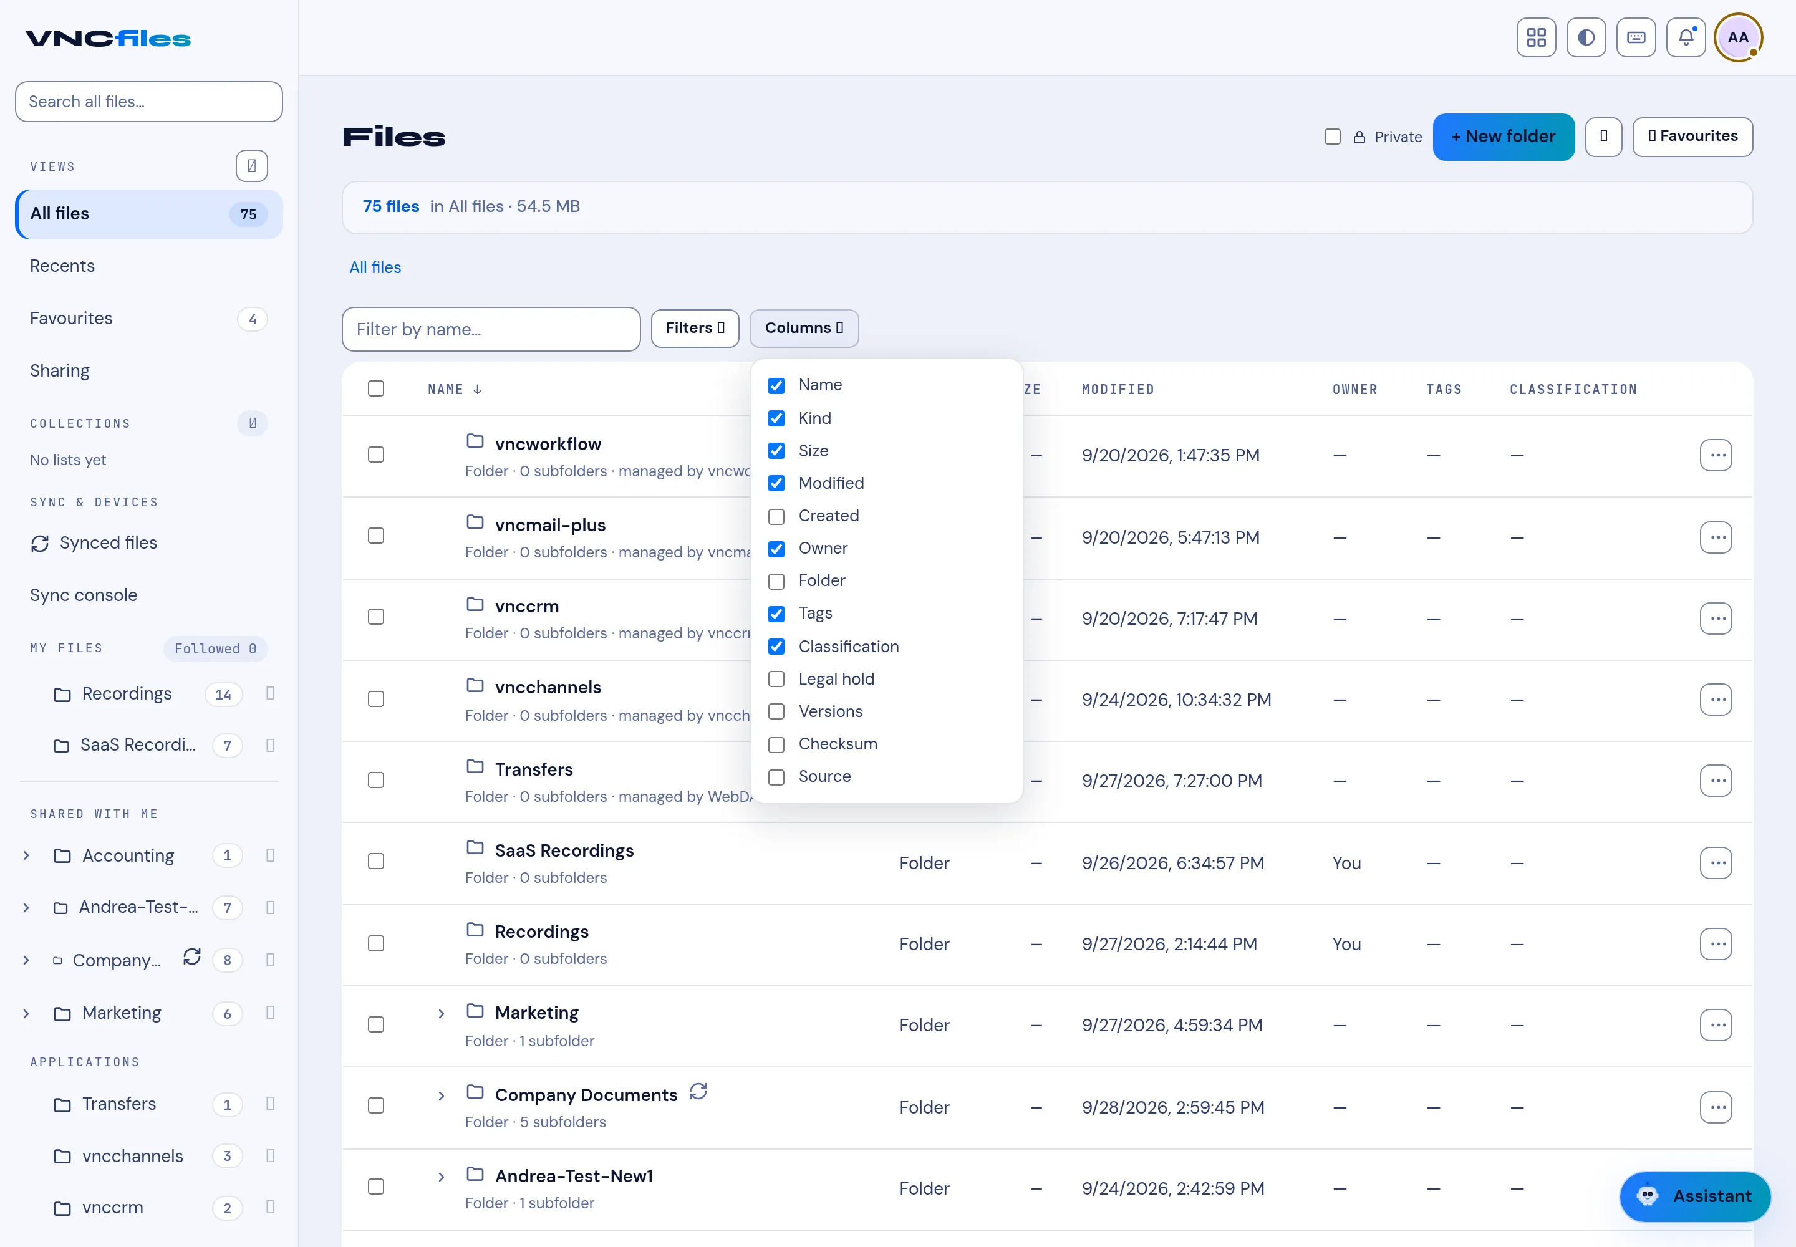
Task: Toggle the dark mode contrast icon
Action: point(1586,37)
